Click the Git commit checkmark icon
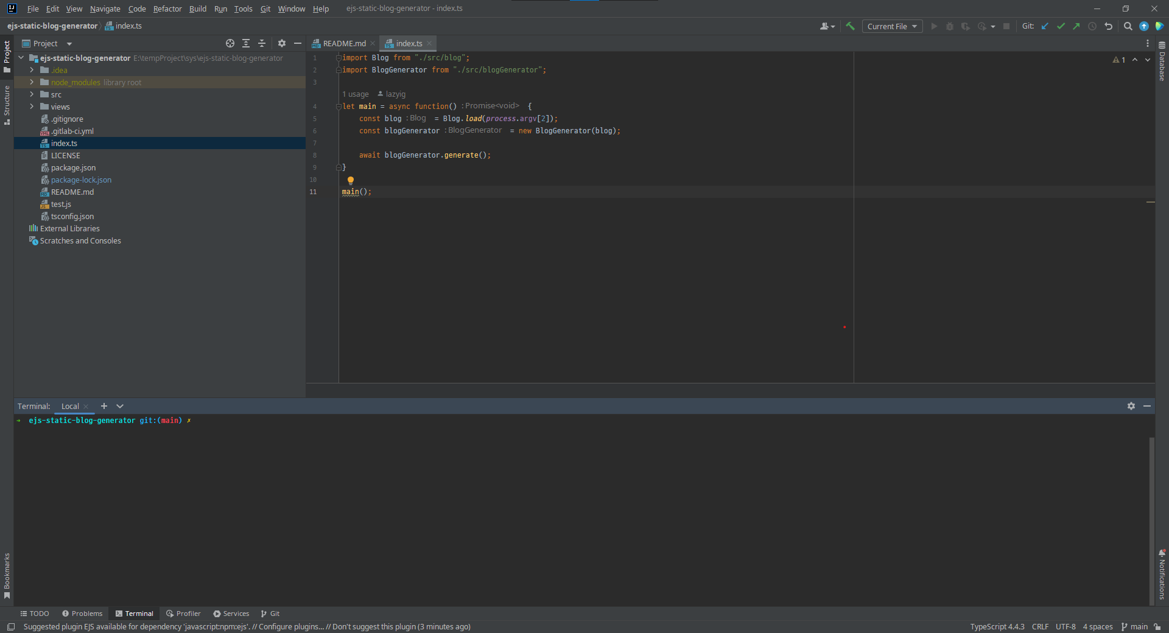Screen dimensions: 1169x633 point(1061,26)
